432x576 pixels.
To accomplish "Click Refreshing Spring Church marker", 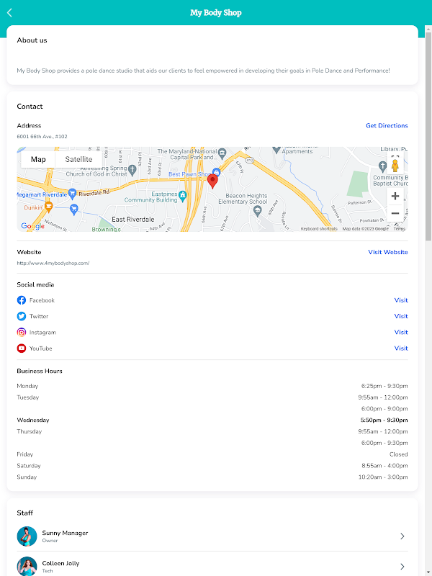I will coord(132,170).
